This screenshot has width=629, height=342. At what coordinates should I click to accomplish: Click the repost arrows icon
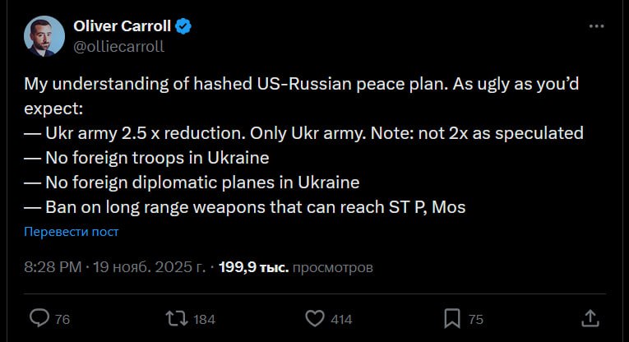(x=176, y=318)
